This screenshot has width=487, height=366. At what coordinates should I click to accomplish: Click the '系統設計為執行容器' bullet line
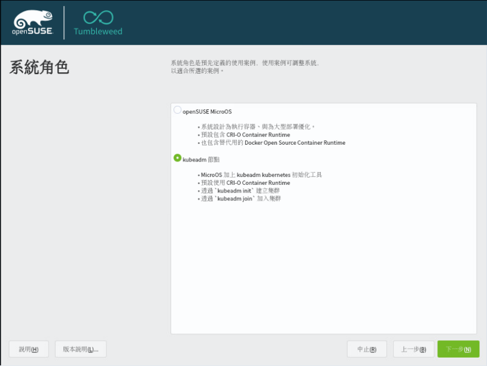tap(257, 127)
